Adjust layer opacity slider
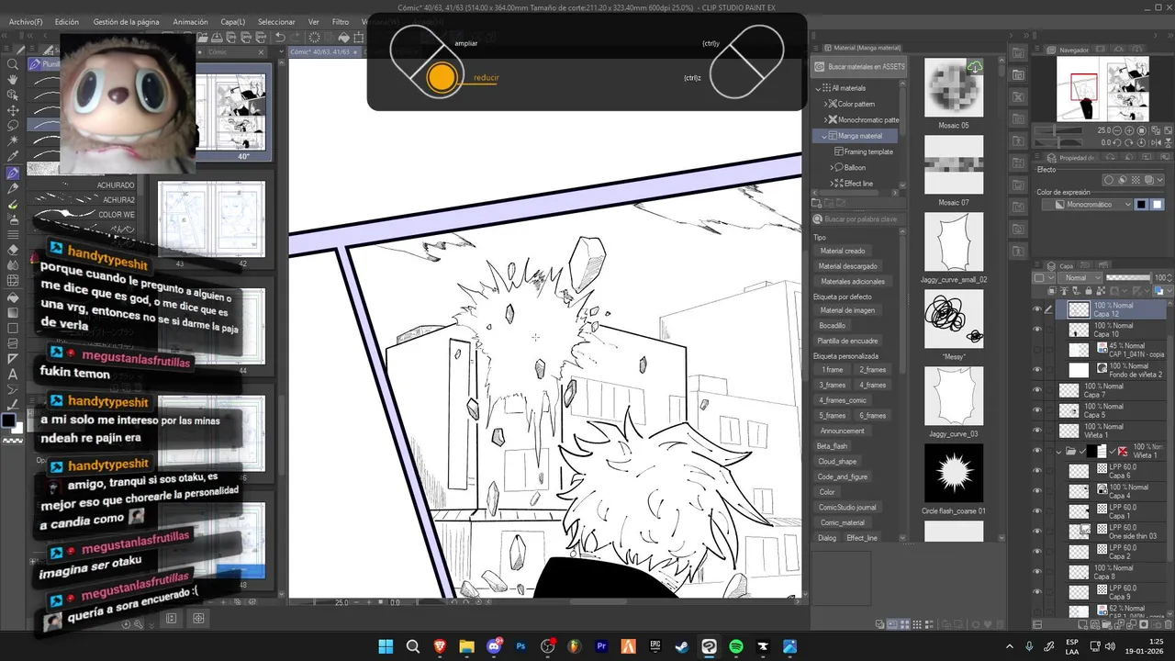Viewport: 1175px width, 661px height. point(1128,277)
